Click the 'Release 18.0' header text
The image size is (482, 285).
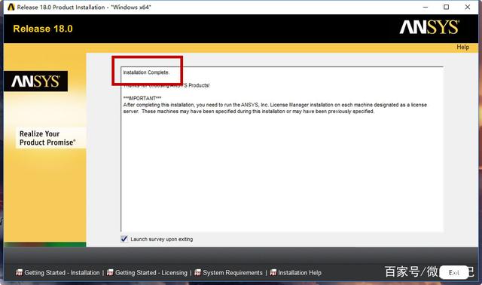43,29
